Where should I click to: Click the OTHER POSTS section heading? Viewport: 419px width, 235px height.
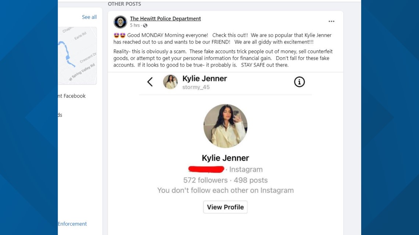(125, 4)
